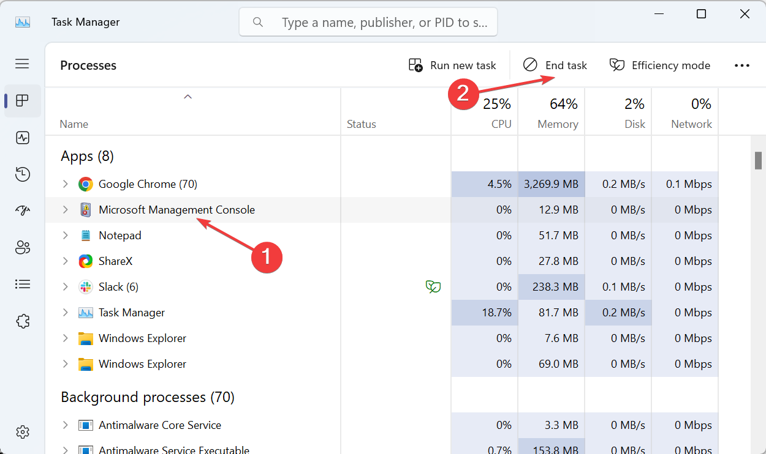766x454 pixels.
Task: Open the Services sidebar icon
Action: 23,321
